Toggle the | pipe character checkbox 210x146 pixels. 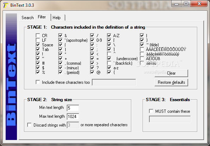pyautogui.click(x=142, y=36)
